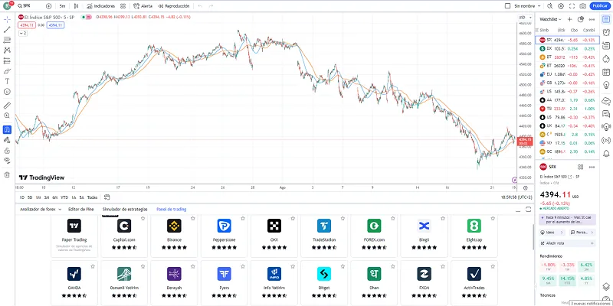
Task: Open the layout selection square icon
Action: point(508,6)
